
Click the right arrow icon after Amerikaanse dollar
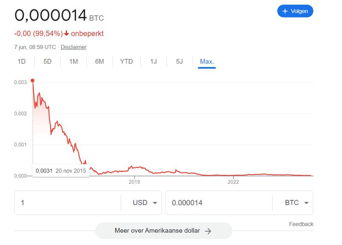point(208,231)
